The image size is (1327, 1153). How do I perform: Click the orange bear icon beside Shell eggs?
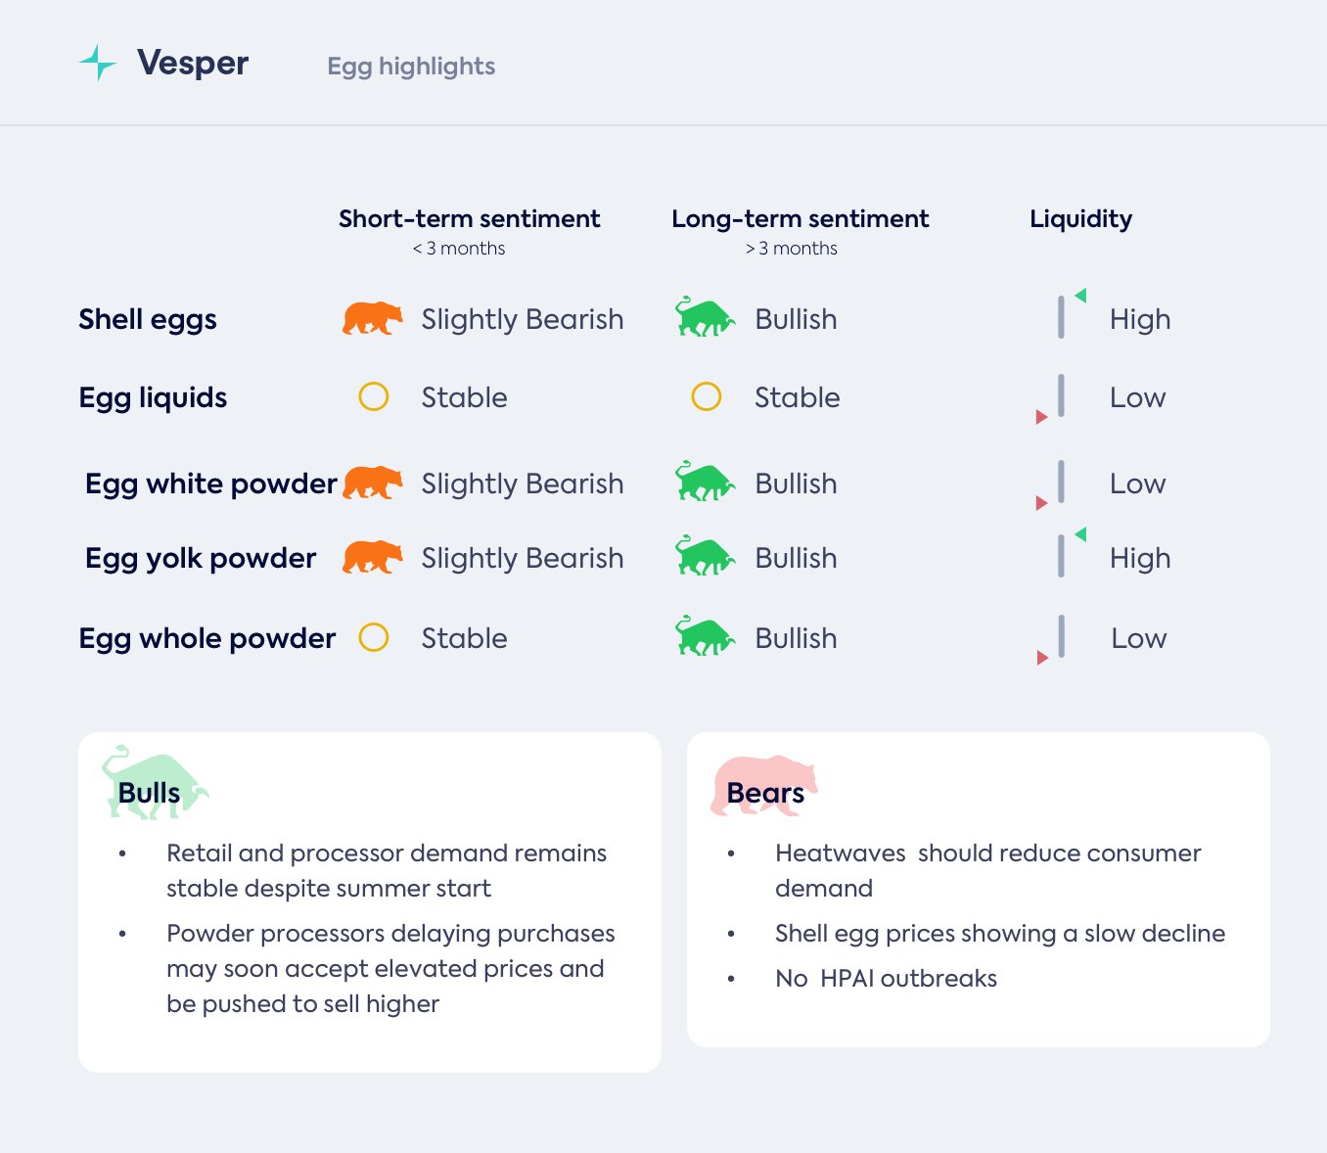pyautogui.click(x=372, y=318)
